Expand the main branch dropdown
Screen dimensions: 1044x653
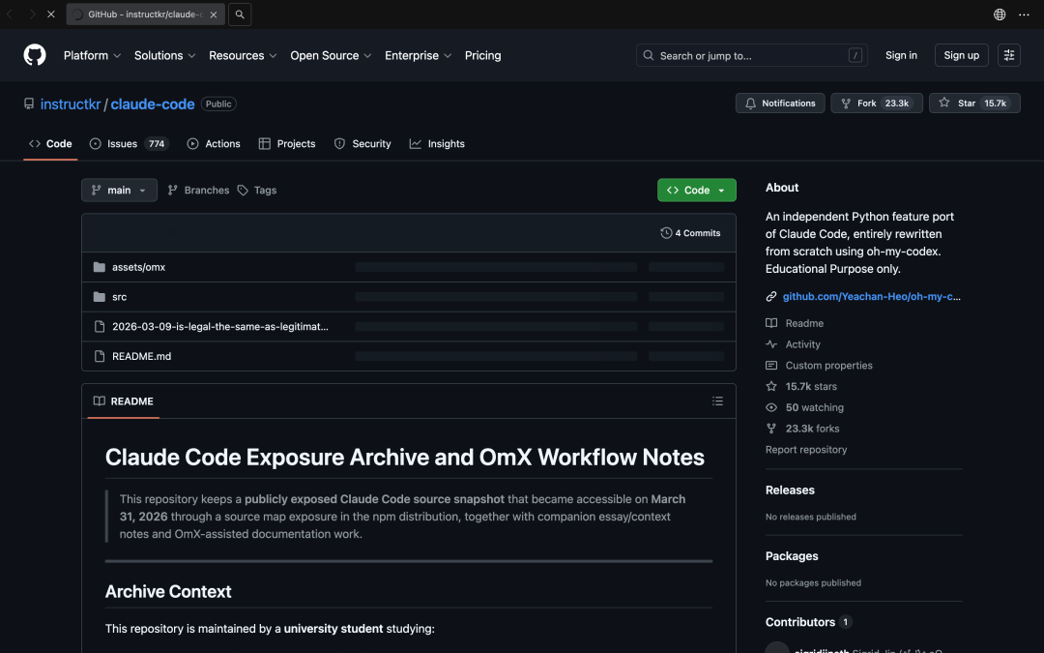tap(119, 191)
